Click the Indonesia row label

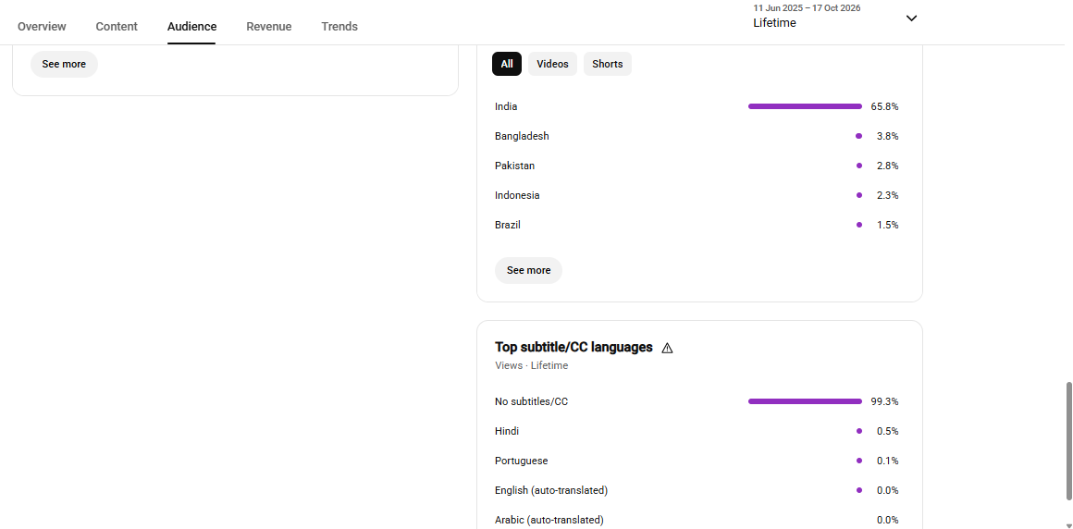click(x=517, y=195)
